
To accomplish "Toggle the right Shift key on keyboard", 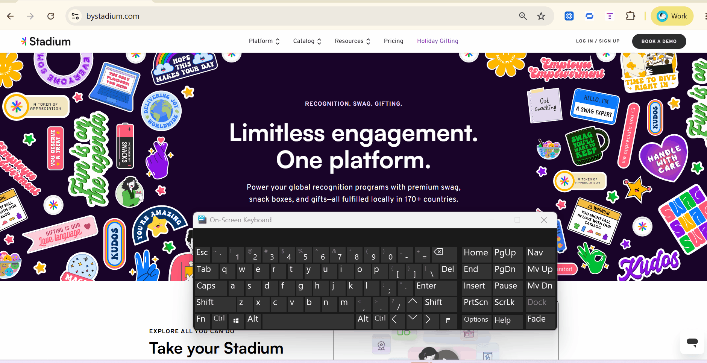I will [439, 304].
